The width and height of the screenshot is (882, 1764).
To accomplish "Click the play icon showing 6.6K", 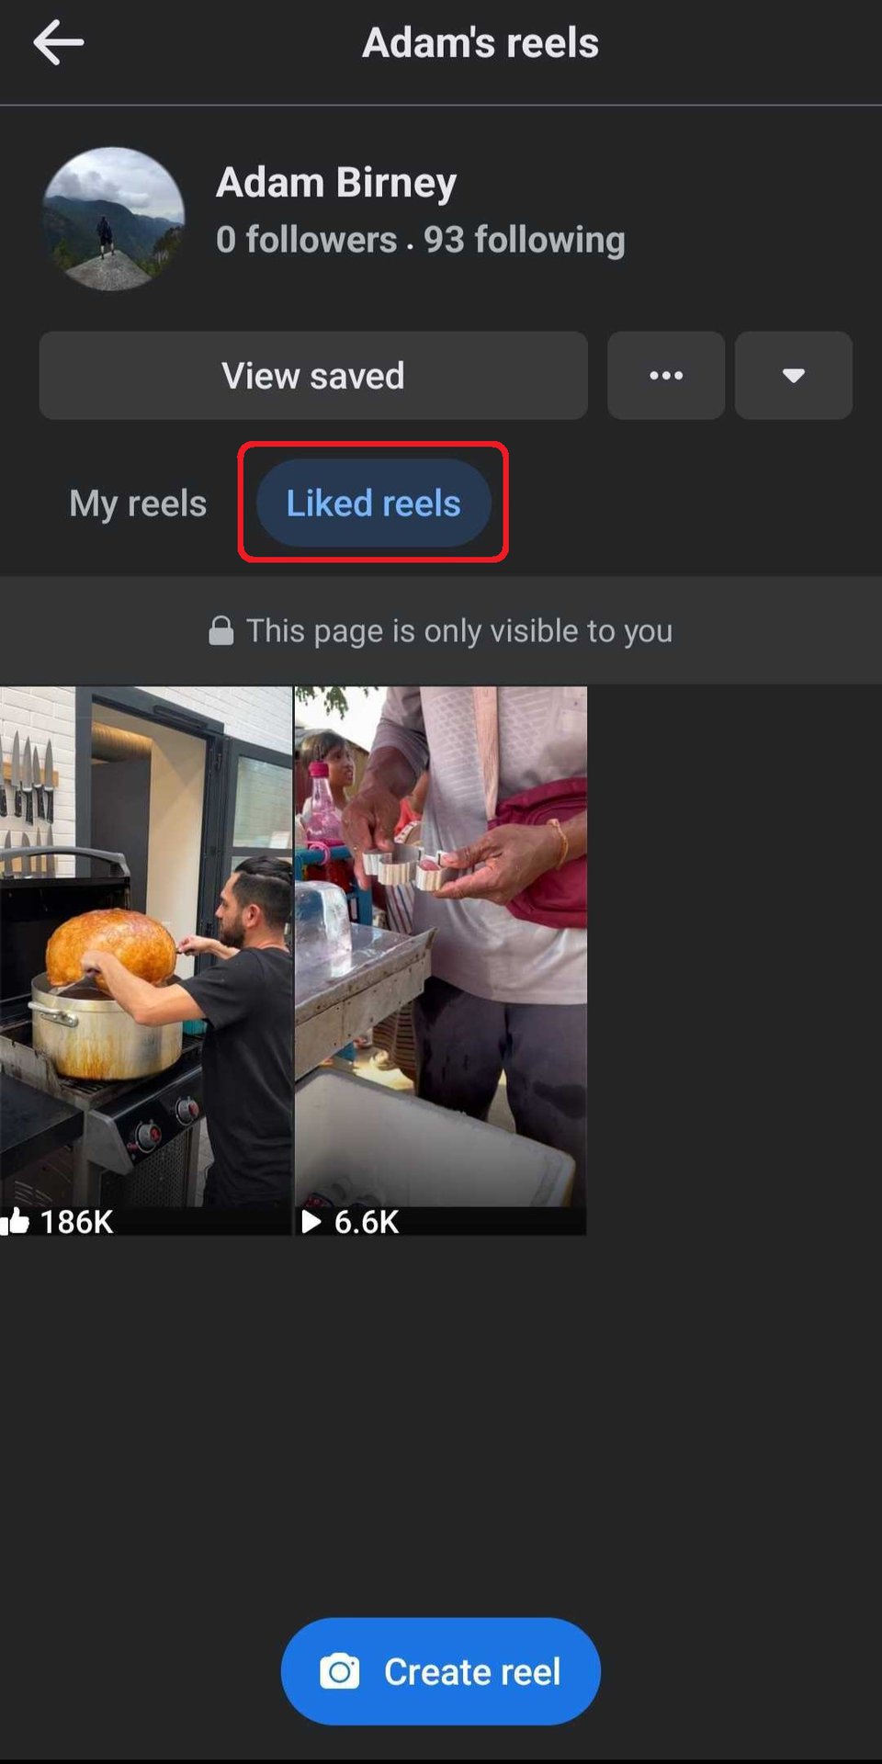I will (311, 1222).
